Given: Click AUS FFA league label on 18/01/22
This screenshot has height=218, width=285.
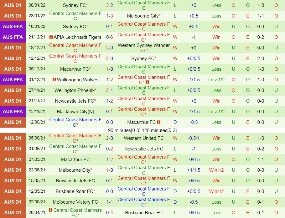Looking at the screenshot, I should [x=13, y=27].
